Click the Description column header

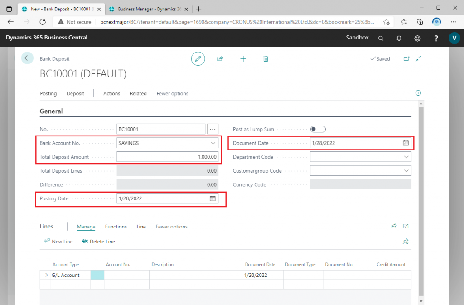pyautogui.click(x=163, y=265)
